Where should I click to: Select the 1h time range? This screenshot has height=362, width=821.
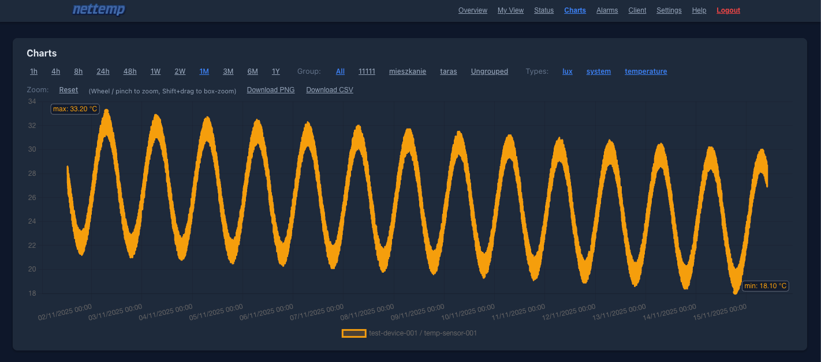(33, 71)
